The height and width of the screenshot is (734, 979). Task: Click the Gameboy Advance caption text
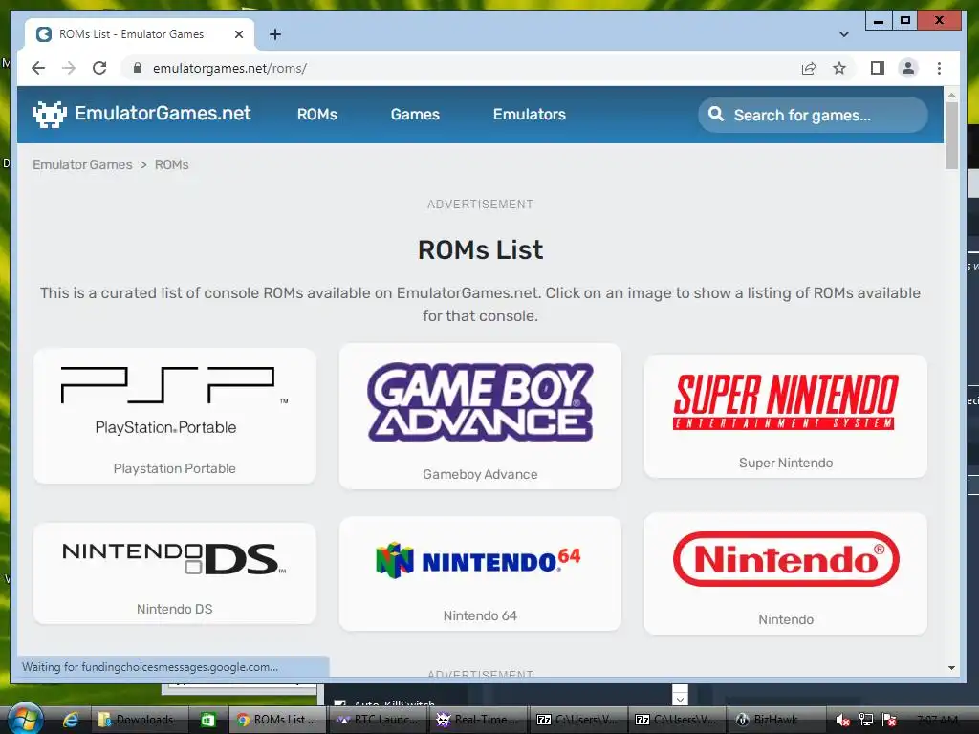point(480,474)
